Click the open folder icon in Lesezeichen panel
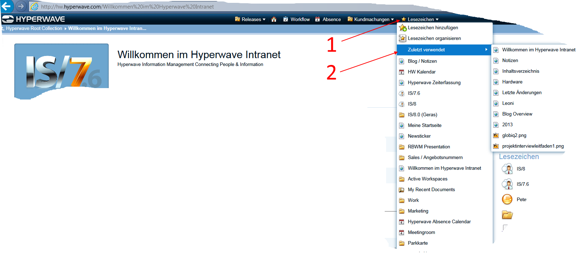581x255 pixels. tap(507, 215)
